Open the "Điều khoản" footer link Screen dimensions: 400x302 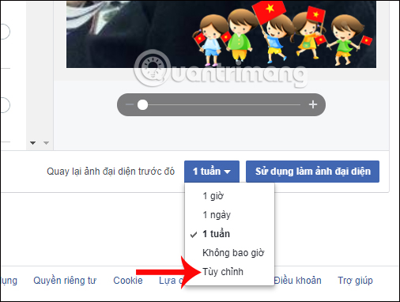coord(298,281)
